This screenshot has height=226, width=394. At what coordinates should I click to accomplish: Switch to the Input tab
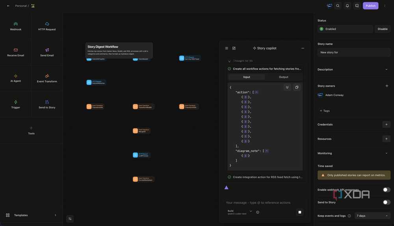click(247, 77)
